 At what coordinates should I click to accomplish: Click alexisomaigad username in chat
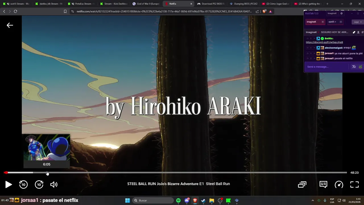coord(334,48)
